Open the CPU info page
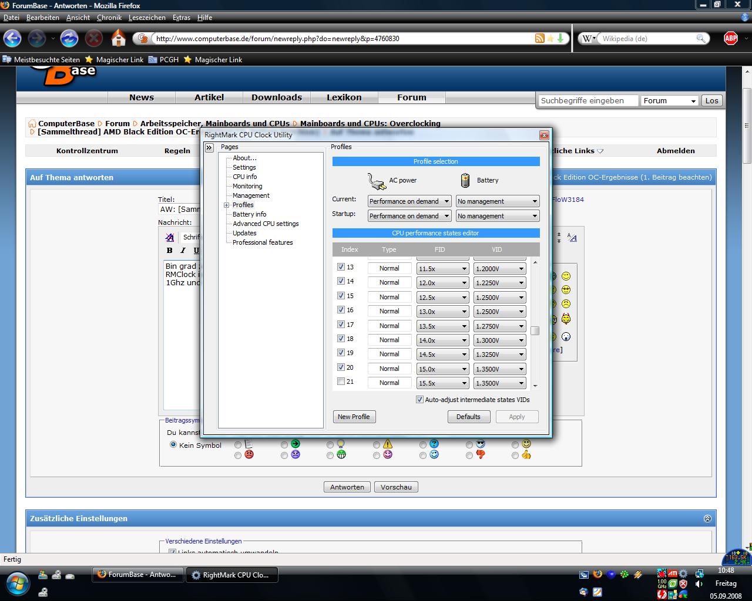Viewport: 752px width, 601px height. coord(244,177)
